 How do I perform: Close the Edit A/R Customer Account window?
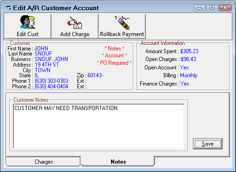click(x=225, y=8)
